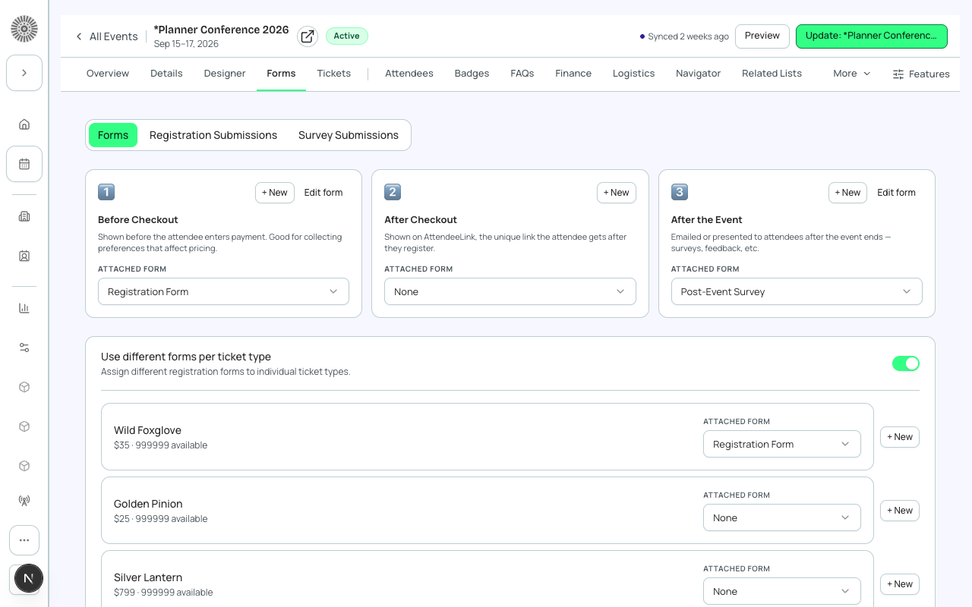Select the green Forms sub-tab pill
Viewport: 972px width, 607px height.
113,135
